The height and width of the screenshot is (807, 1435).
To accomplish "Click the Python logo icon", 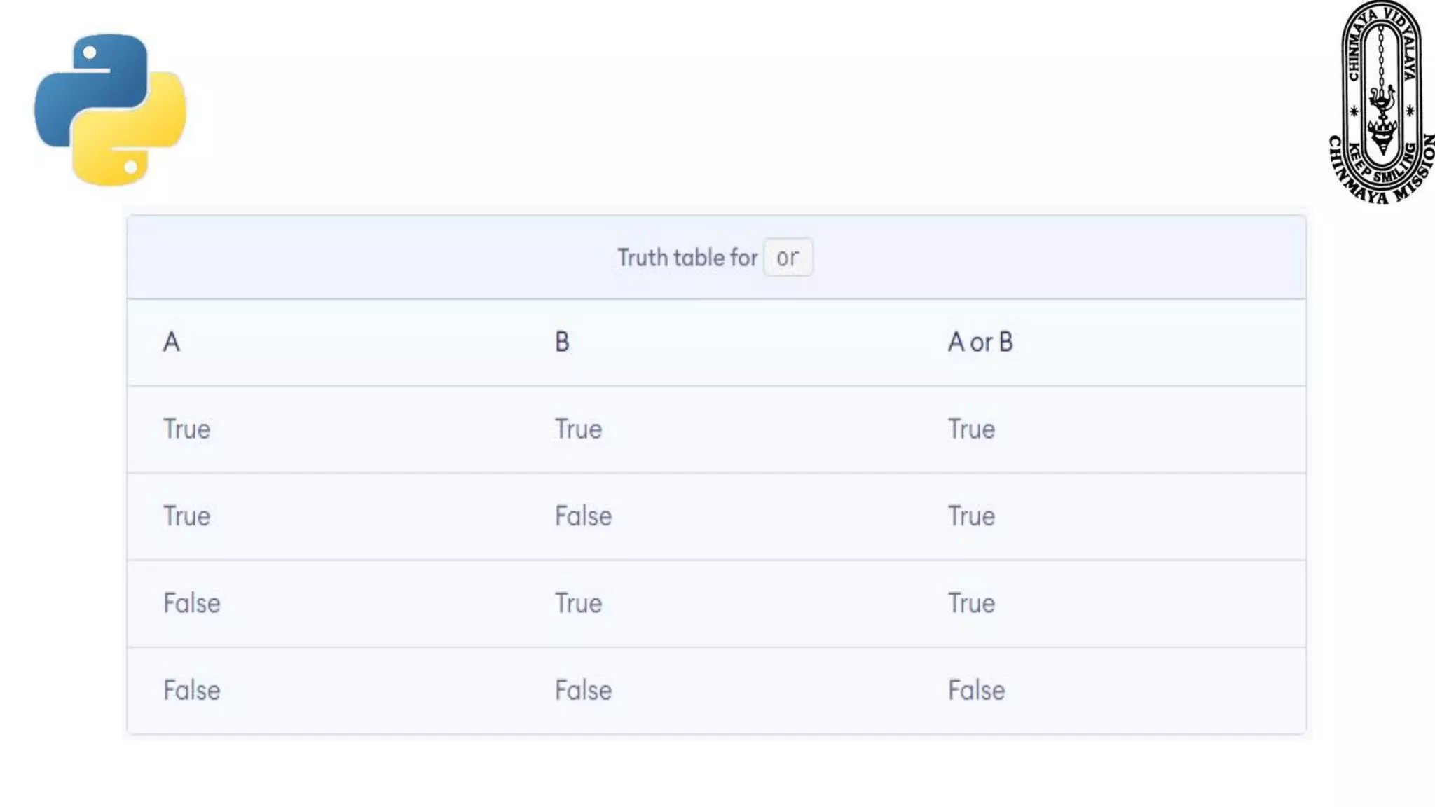I will tap(110, 109).
